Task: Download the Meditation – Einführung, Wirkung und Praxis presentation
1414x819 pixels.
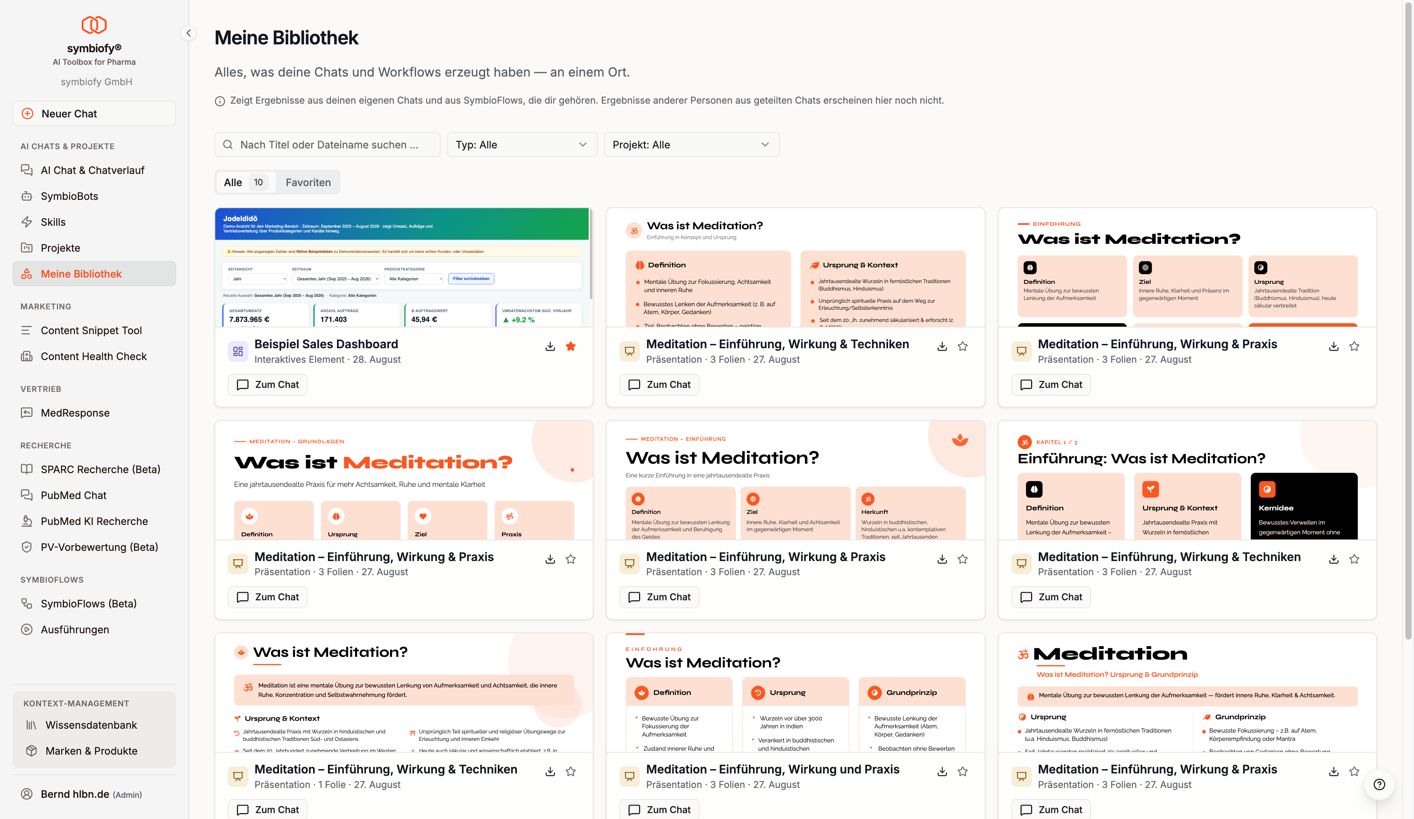Action: click(x=942, y=771)
